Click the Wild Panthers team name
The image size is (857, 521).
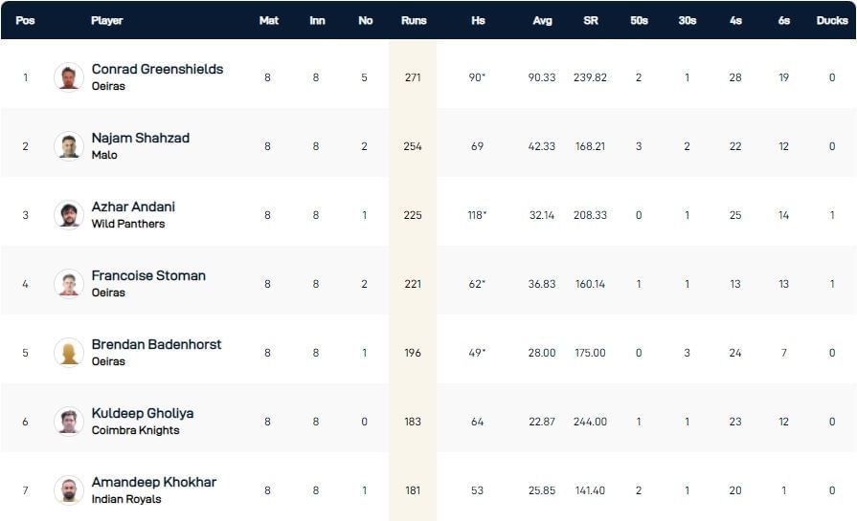tap(128, 224)
